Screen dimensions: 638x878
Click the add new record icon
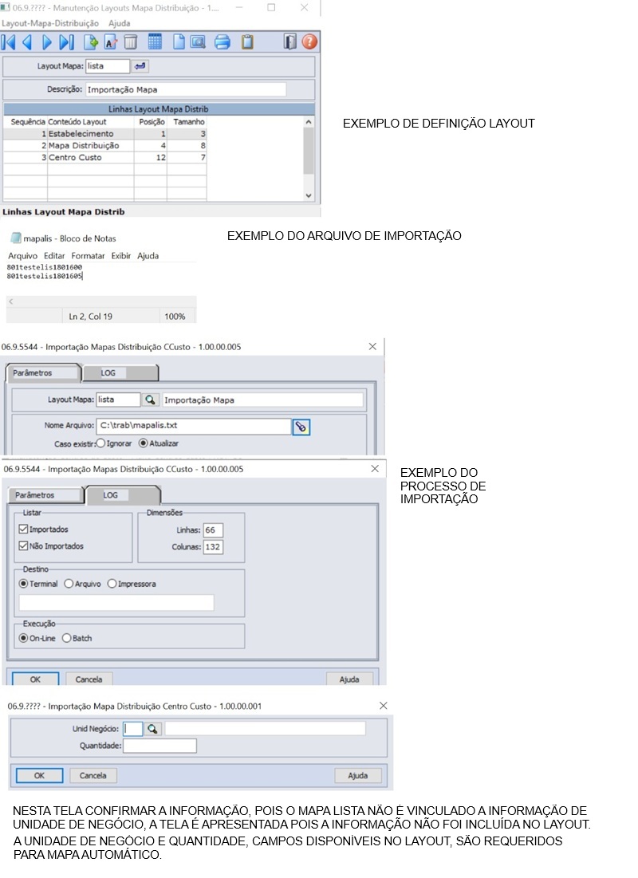tap(90, 42)
